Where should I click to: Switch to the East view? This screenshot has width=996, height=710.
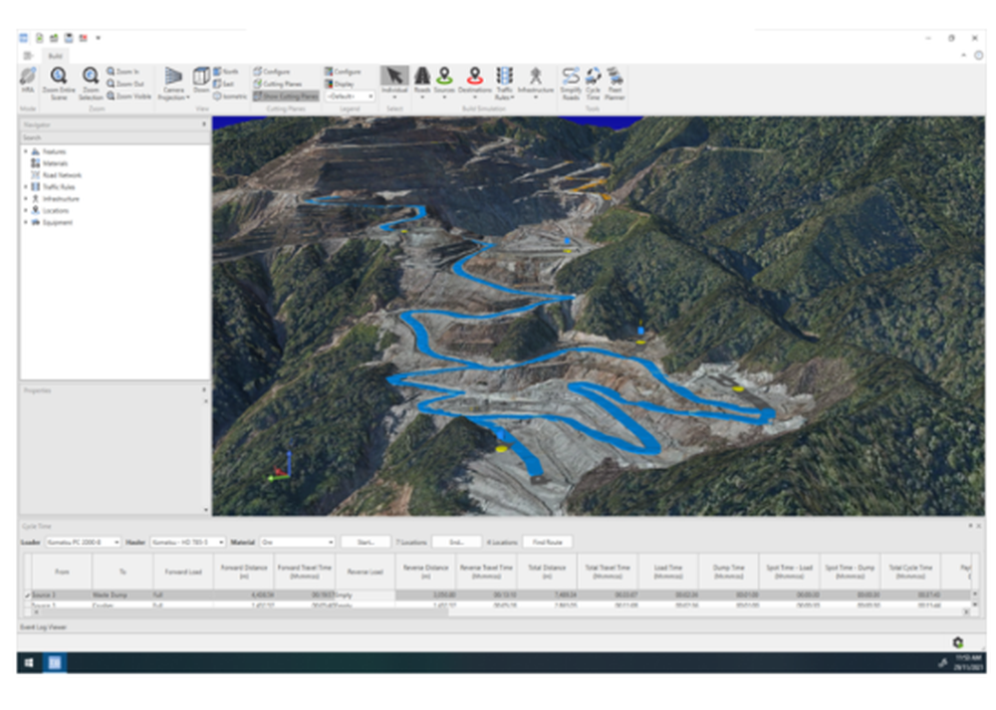pyautogui.click(x=223, y=84)
